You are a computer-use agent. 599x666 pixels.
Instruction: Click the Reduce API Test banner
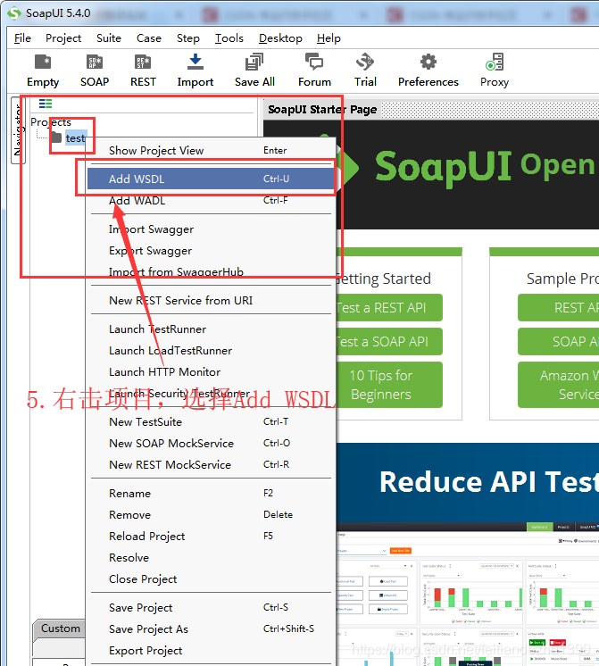(468, 482)
